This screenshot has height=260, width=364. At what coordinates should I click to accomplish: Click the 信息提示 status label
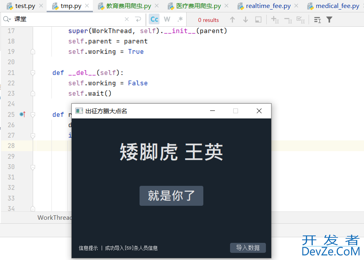click(88, 248)
